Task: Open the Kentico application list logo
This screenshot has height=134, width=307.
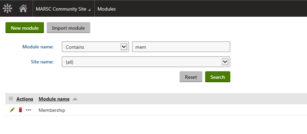Action: click(7, 9)
